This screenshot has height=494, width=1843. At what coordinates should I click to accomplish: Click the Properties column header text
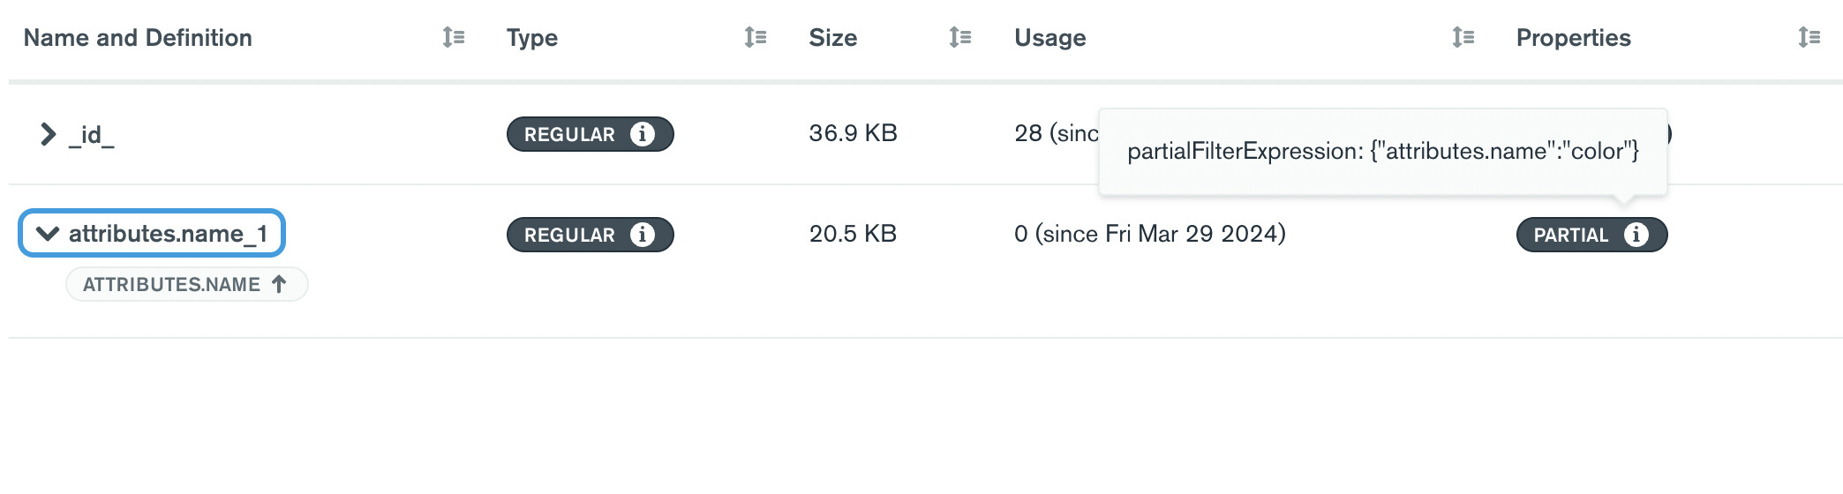pyautogui.click(x=1573, y=37)
